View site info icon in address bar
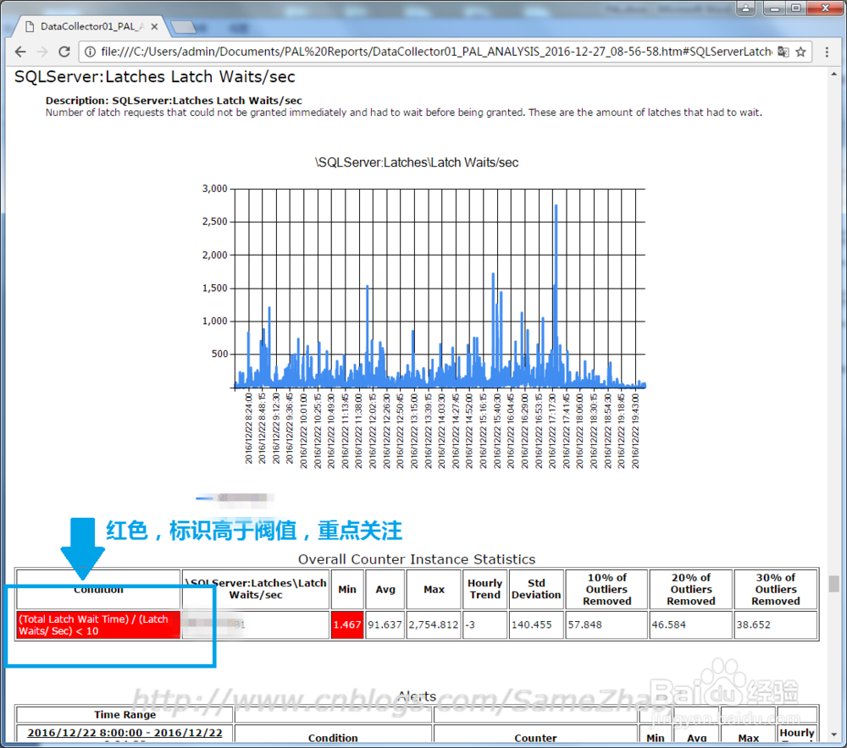Viewport: 847px width, 748px height. [x=91, y=52]
